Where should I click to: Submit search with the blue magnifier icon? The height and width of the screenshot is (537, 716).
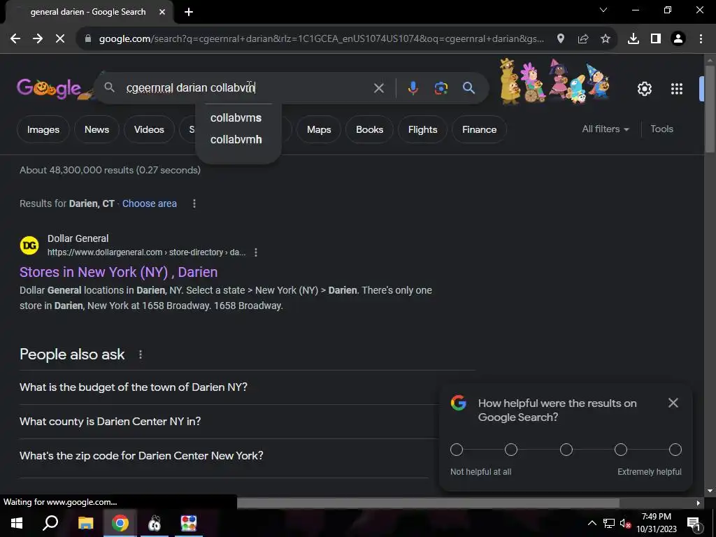click(468, 87)
